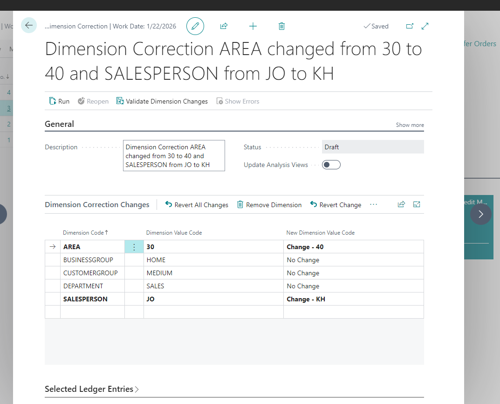This screenshot has width=500, height=404.
Task: Expand General section via Show more
Action: point(410,125)
